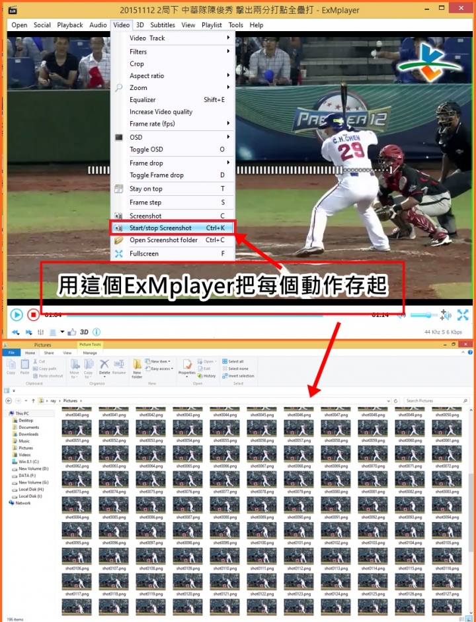Click Select none button
Screen dimensions: 476x622
tap(235, 369)
